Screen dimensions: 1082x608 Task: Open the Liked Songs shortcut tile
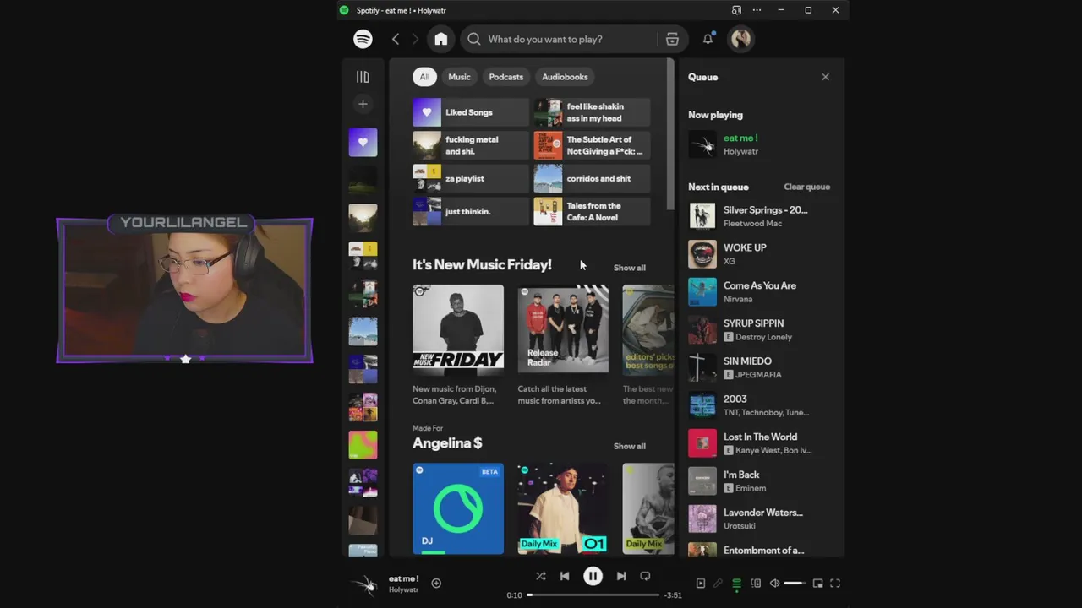coord(471,112)
